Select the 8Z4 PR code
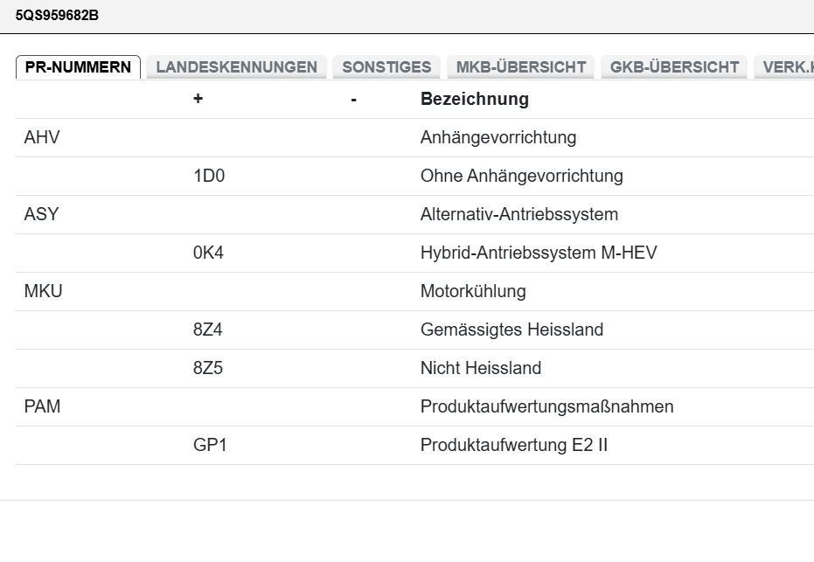 pos(208,330)
